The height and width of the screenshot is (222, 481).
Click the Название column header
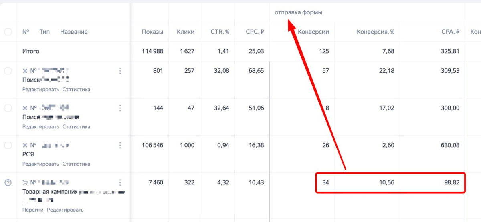coord(74,32)
